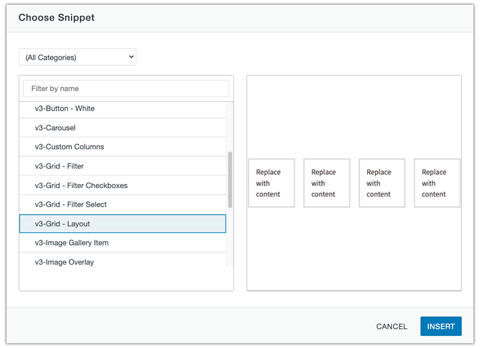The height and width of the screenshot is (348, 480).
Task: Select the v3-Carousel snippet
Action: (123, 128)
